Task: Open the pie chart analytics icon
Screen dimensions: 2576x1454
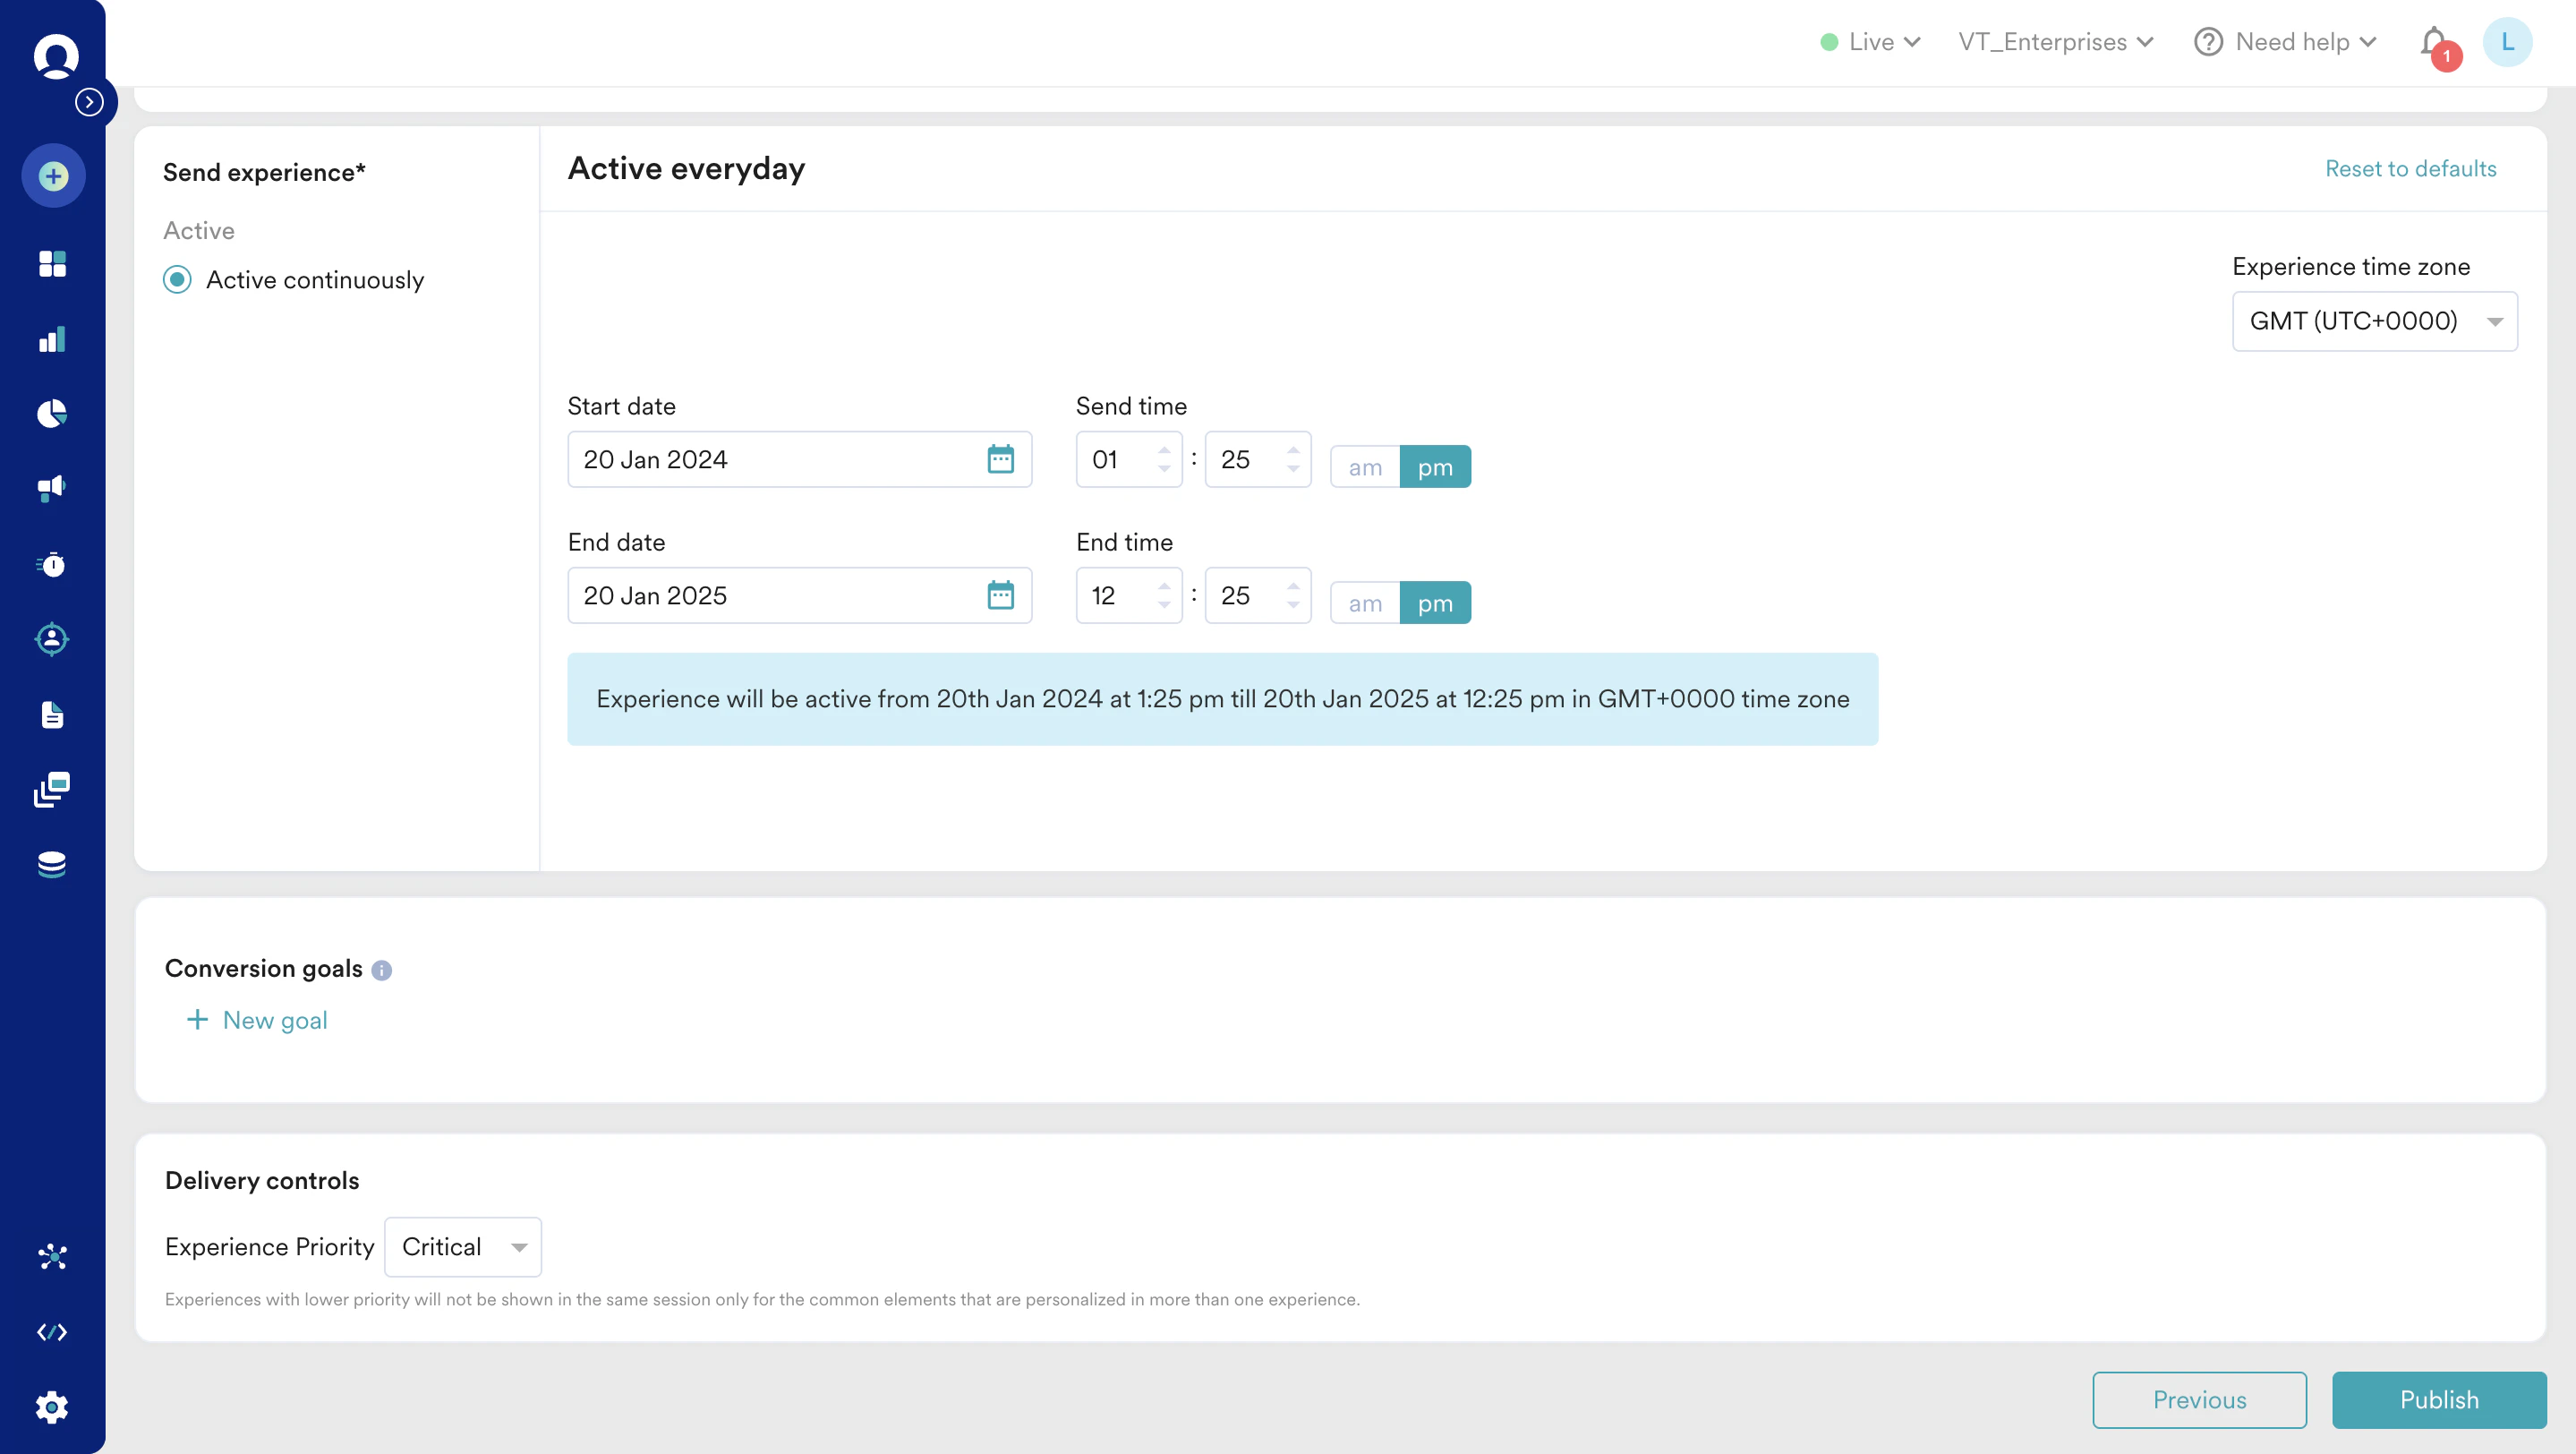Action: (x=52, y=413)
